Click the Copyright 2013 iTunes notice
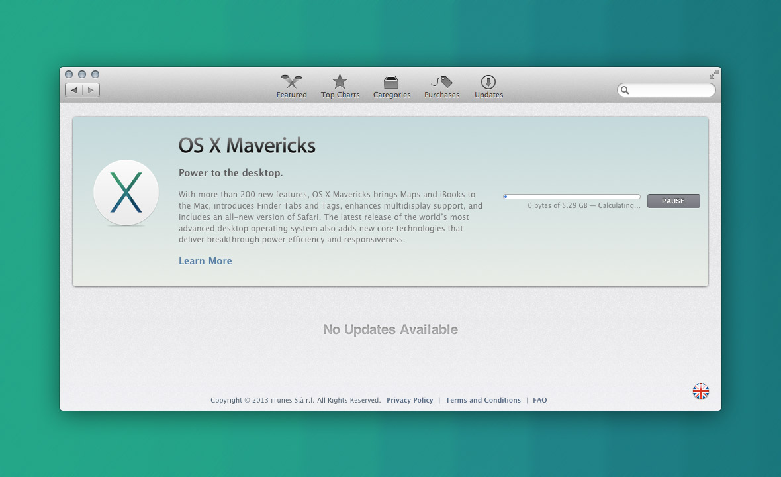Screen dimensions: 781x477 pos(295,400)
